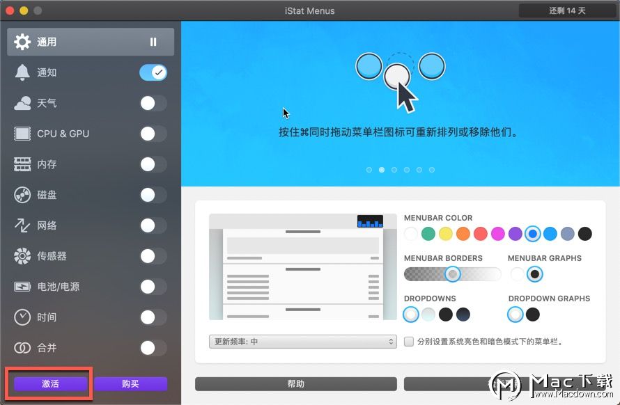
Task: Jump to fifth tip page dot
Action: pyautogui.click(x=419, y=170)
